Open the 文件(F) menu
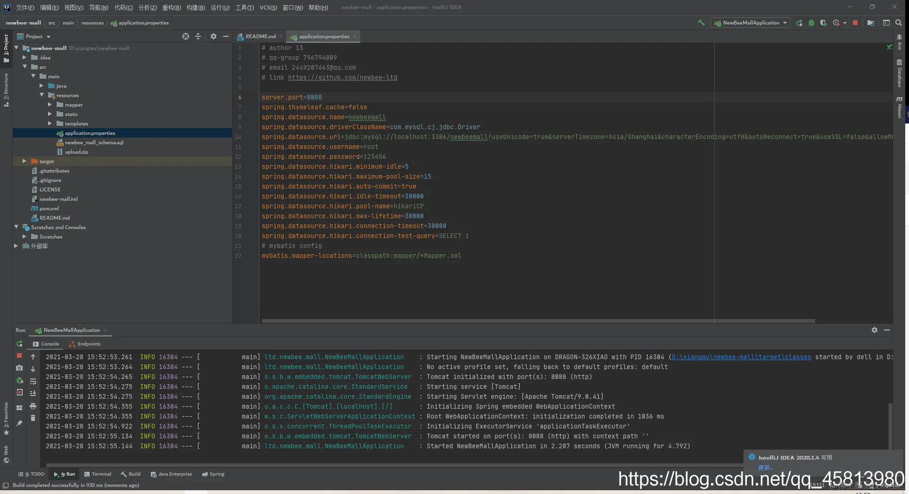The height and width of the screenshot is (494, 909). (25, 7)
